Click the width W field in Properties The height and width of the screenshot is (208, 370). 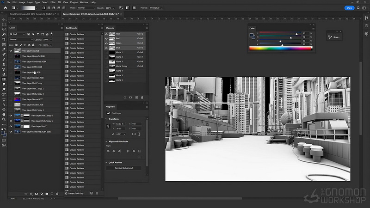click(x=122, y=123)
